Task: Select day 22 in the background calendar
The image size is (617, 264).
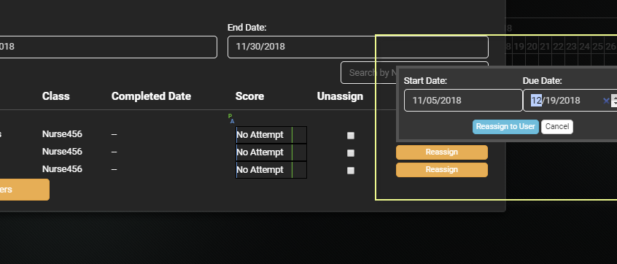Action: (558, 47)
